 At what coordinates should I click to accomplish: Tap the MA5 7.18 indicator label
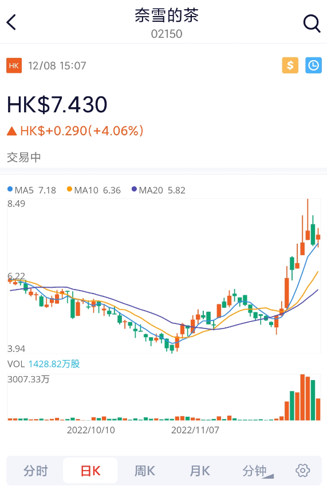coord(31,190)
